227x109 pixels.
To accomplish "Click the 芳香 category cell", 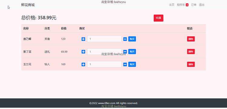I will [x=47, y=39].
